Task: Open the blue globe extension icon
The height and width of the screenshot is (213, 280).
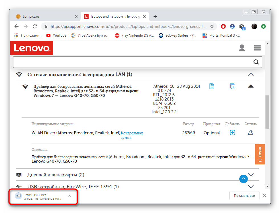Action: (232, 26)
